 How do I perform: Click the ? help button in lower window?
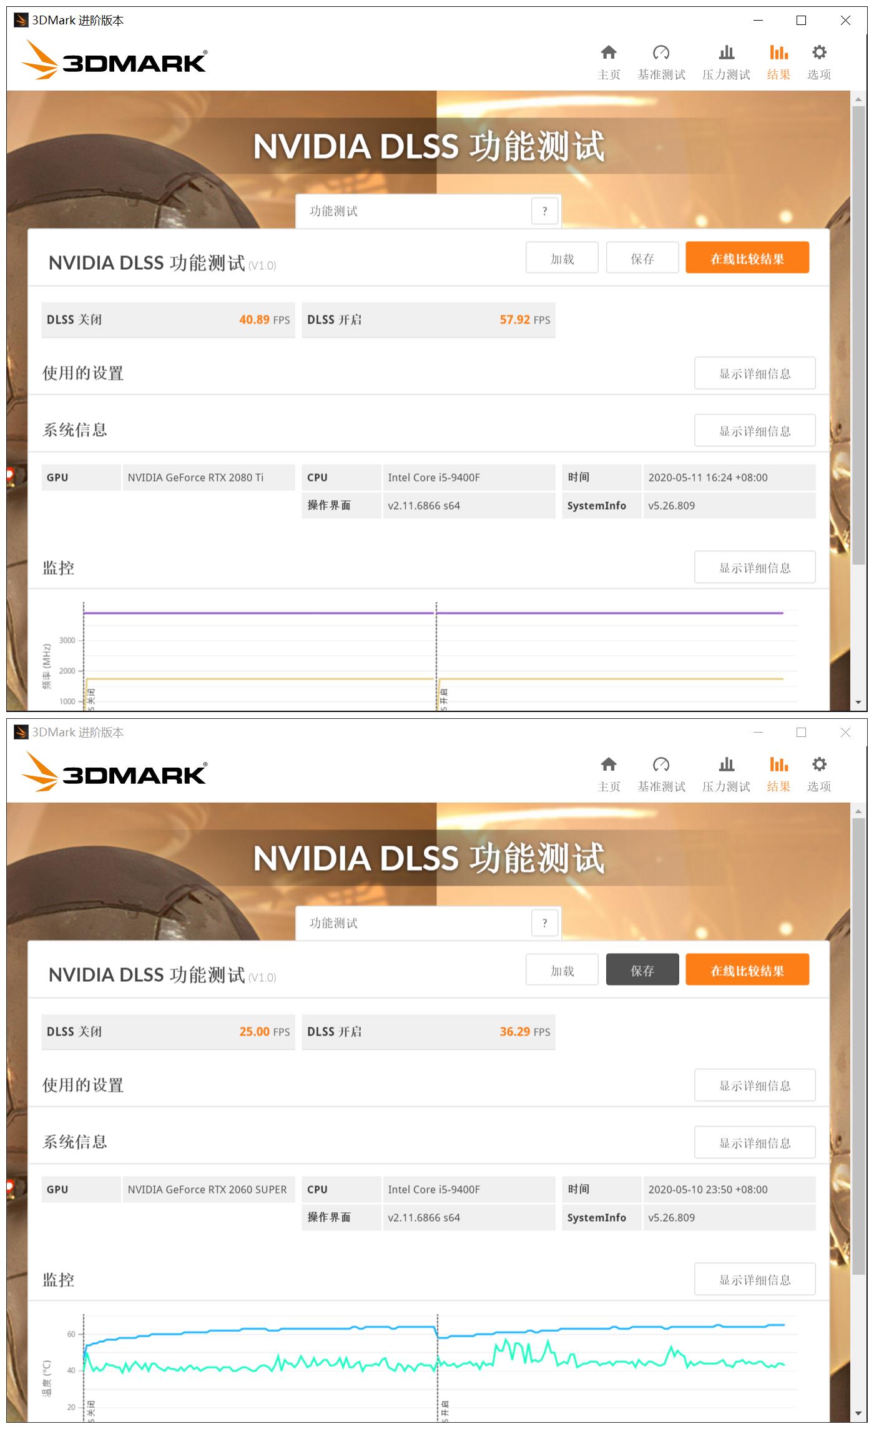click(x=544, y=923)
